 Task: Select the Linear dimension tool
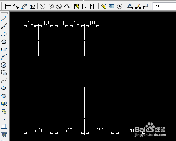point(8,6)
